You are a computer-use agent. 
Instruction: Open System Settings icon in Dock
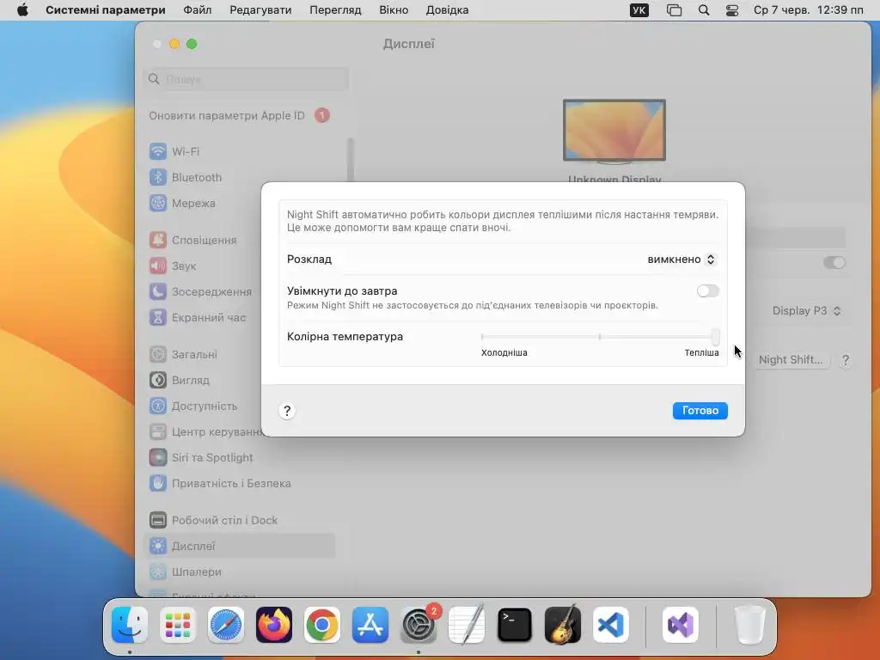coord(419,625)
